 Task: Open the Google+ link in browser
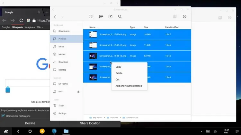(6, 27)
